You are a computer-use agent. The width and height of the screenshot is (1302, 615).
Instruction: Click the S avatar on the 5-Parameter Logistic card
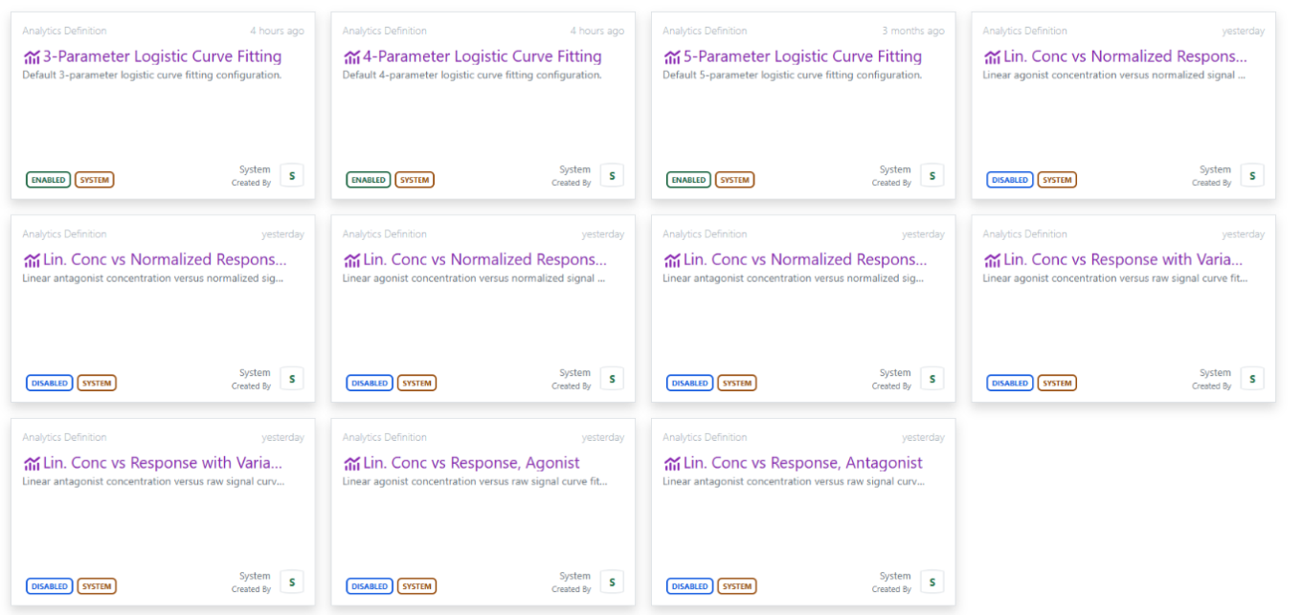click(932, 175)
